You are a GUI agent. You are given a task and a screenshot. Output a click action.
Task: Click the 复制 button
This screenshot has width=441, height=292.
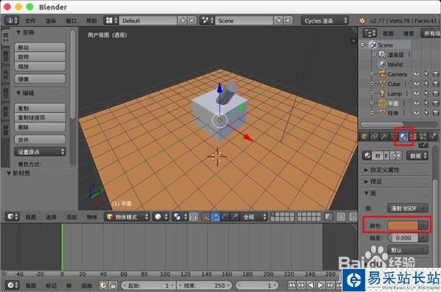[40, 108]
